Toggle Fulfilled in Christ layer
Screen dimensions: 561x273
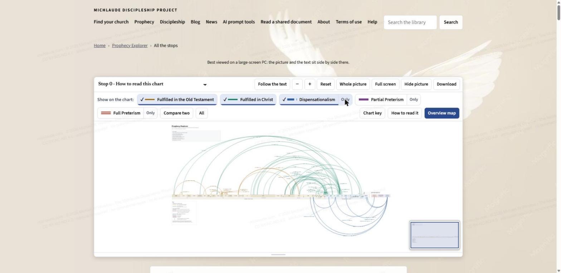tap(248, 100)
